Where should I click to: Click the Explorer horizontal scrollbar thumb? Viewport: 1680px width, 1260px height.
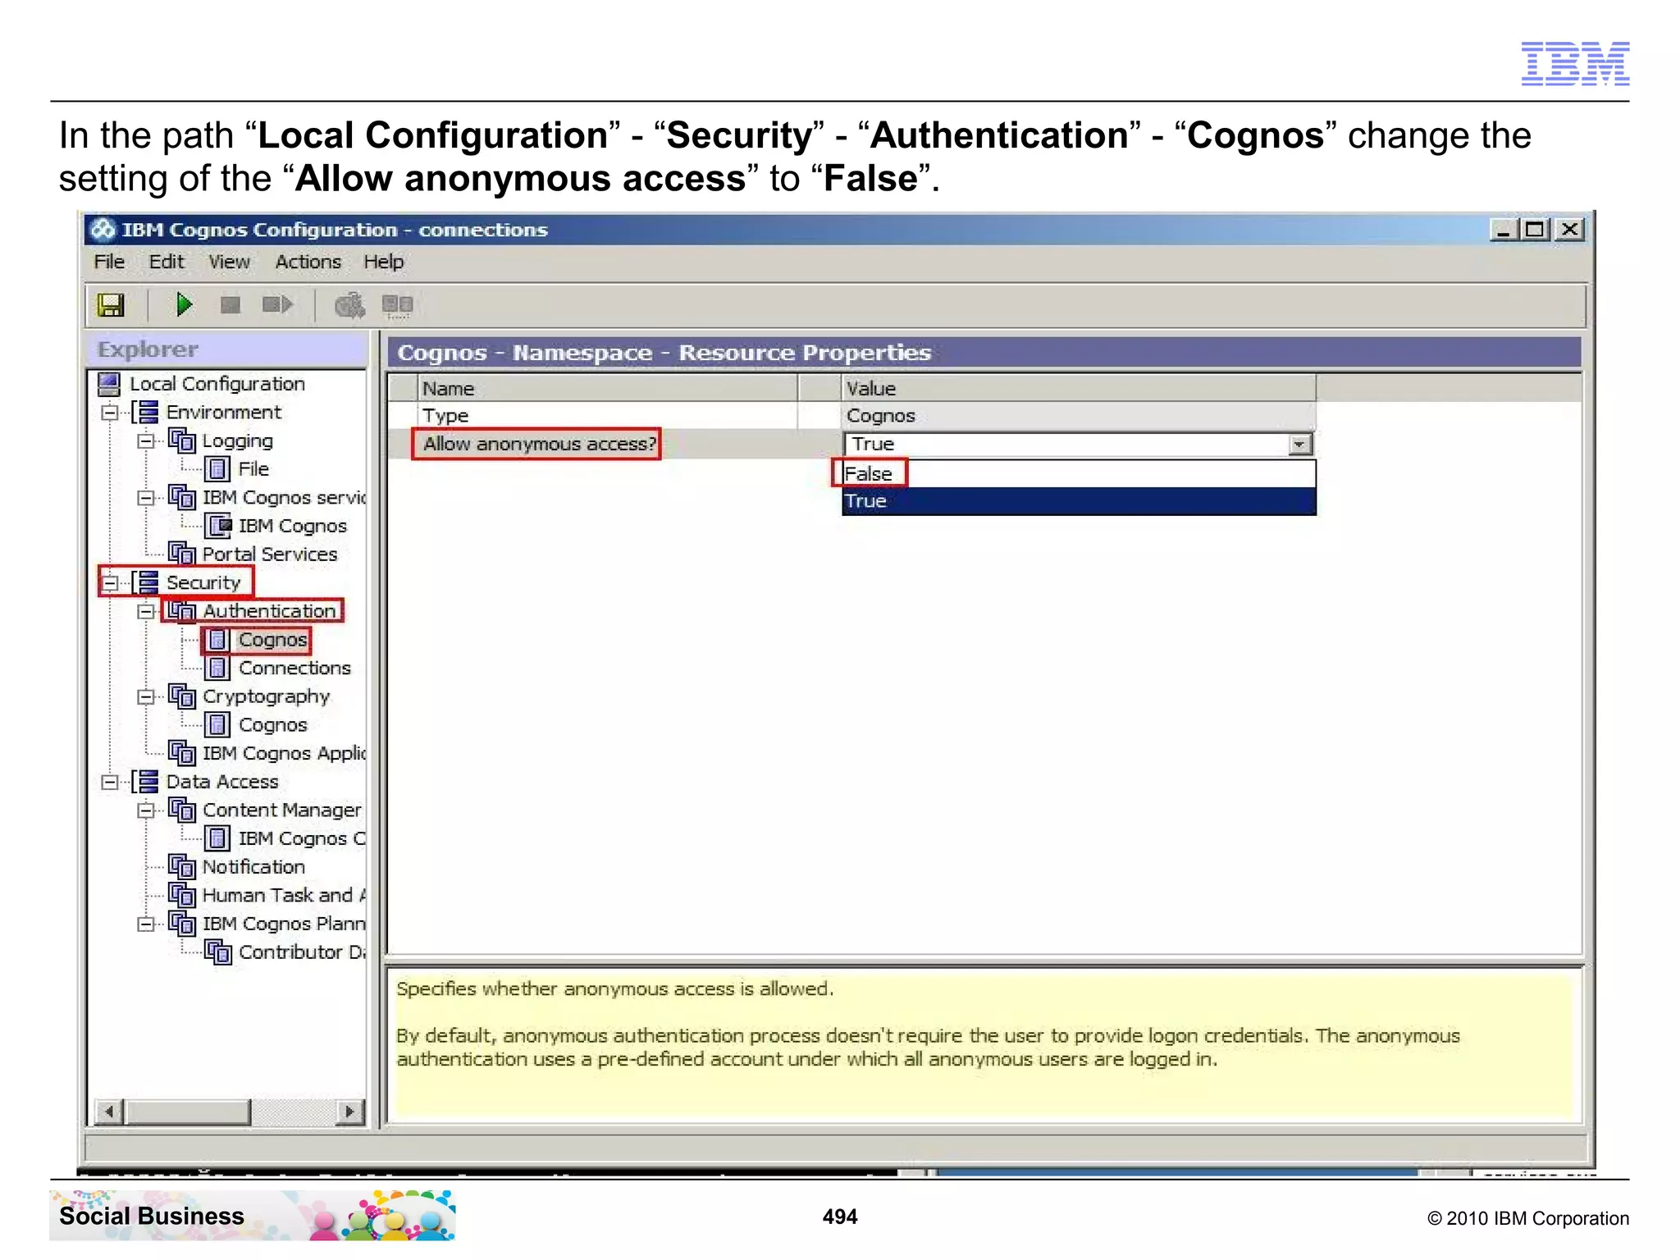[187, 1112]
